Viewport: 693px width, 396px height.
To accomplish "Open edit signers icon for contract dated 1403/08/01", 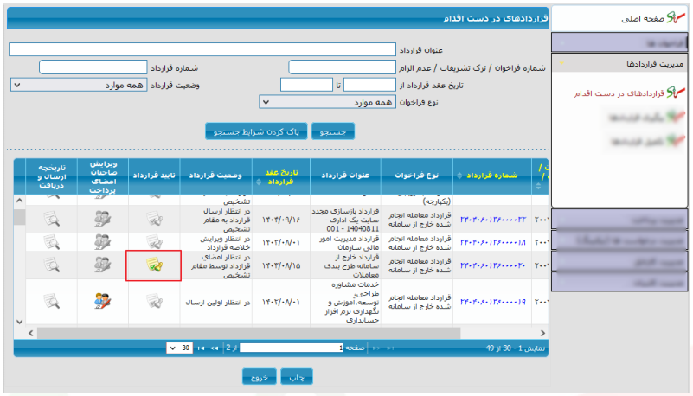I will [x=103, y=241].
